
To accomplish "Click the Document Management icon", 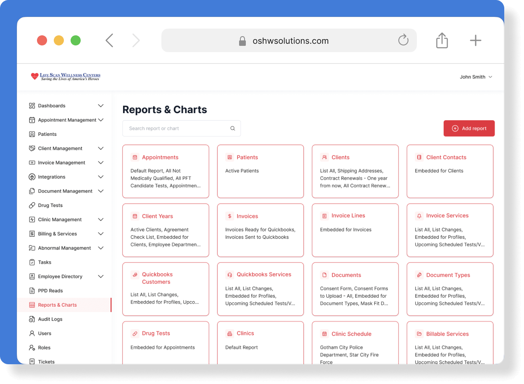I will [32, 191].
